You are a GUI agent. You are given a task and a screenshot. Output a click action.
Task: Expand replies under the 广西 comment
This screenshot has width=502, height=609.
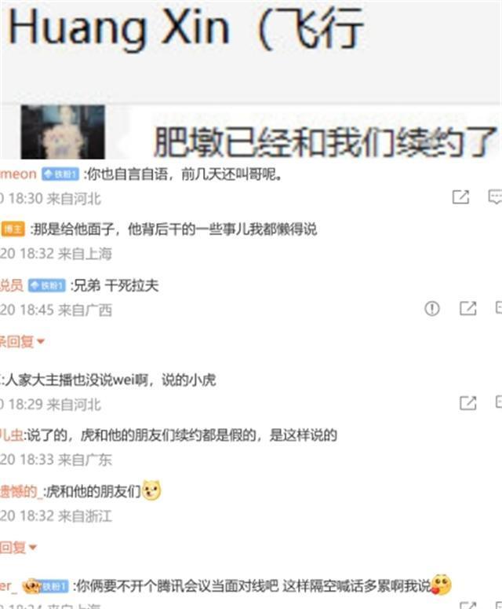coord(22,342)
